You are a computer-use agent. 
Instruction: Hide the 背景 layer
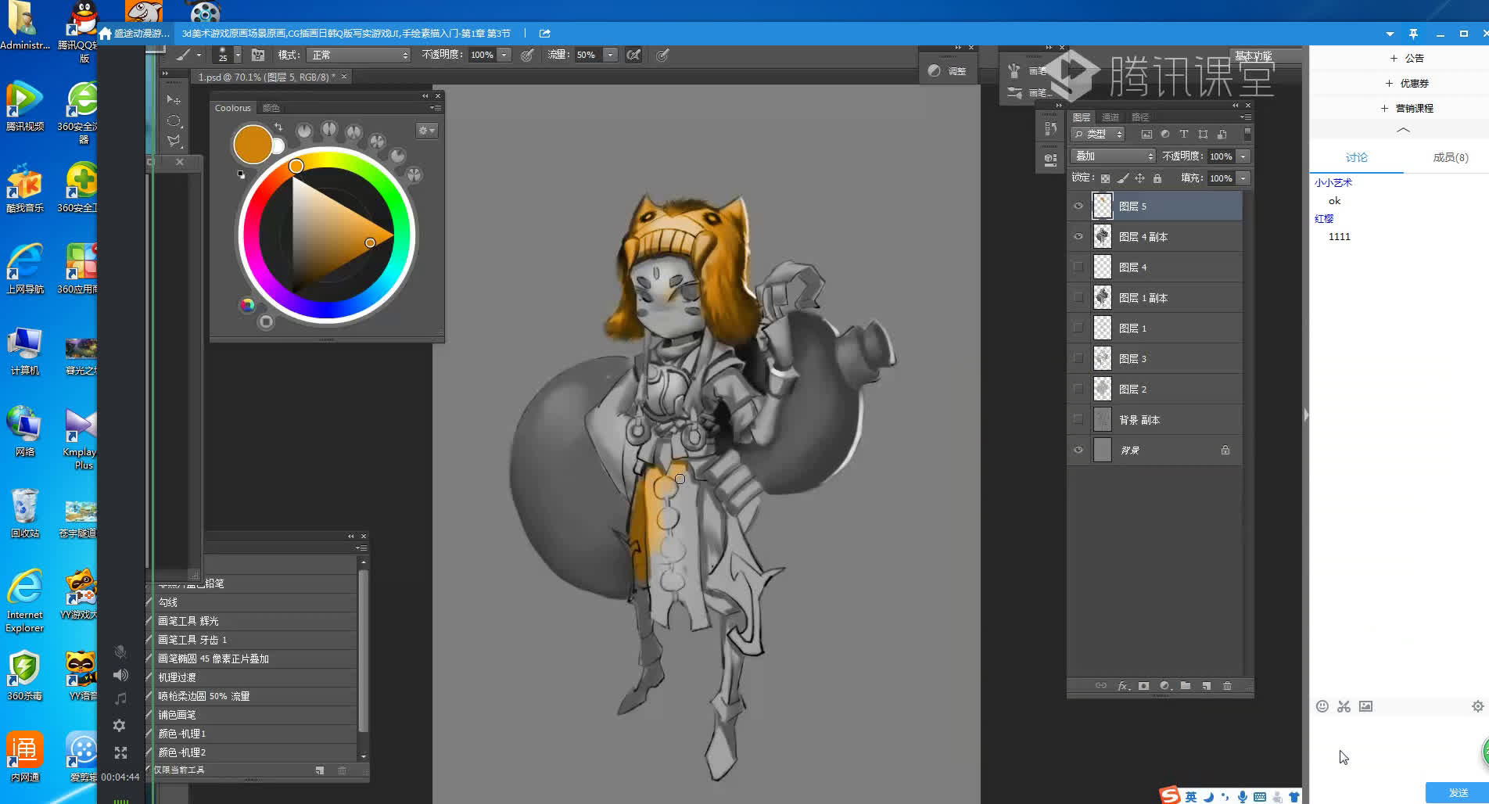pos(1078,450)
